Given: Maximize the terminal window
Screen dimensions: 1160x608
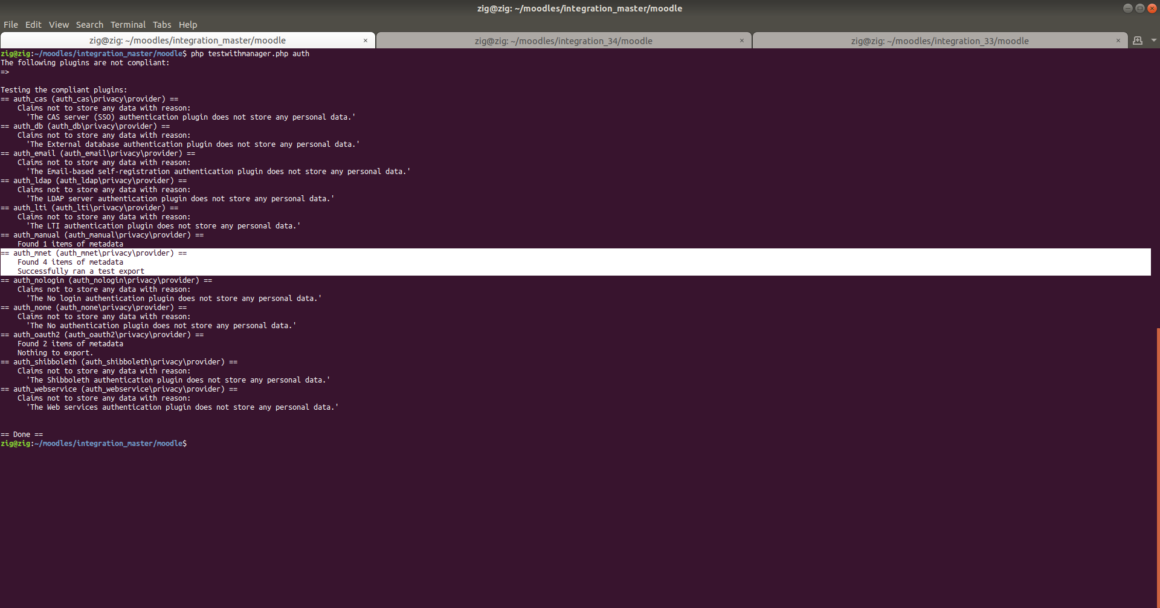Looking at the screenshot, I should [1140, 8].
